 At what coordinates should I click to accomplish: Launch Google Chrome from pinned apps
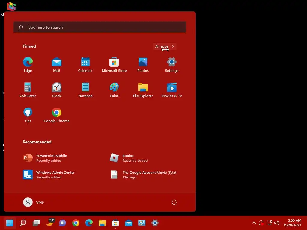pyautogui.click(x=57, y=115)
